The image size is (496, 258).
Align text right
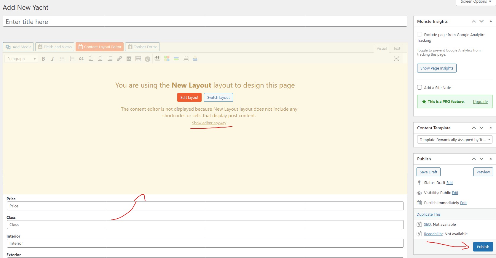point(110,59)
